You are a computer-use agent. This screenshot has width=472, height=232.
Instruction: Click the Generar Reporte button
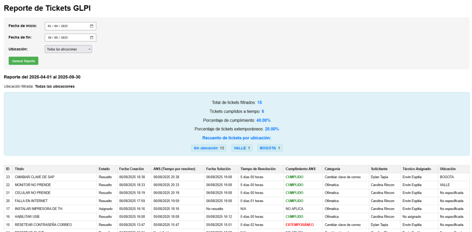(x=24, y=61)
